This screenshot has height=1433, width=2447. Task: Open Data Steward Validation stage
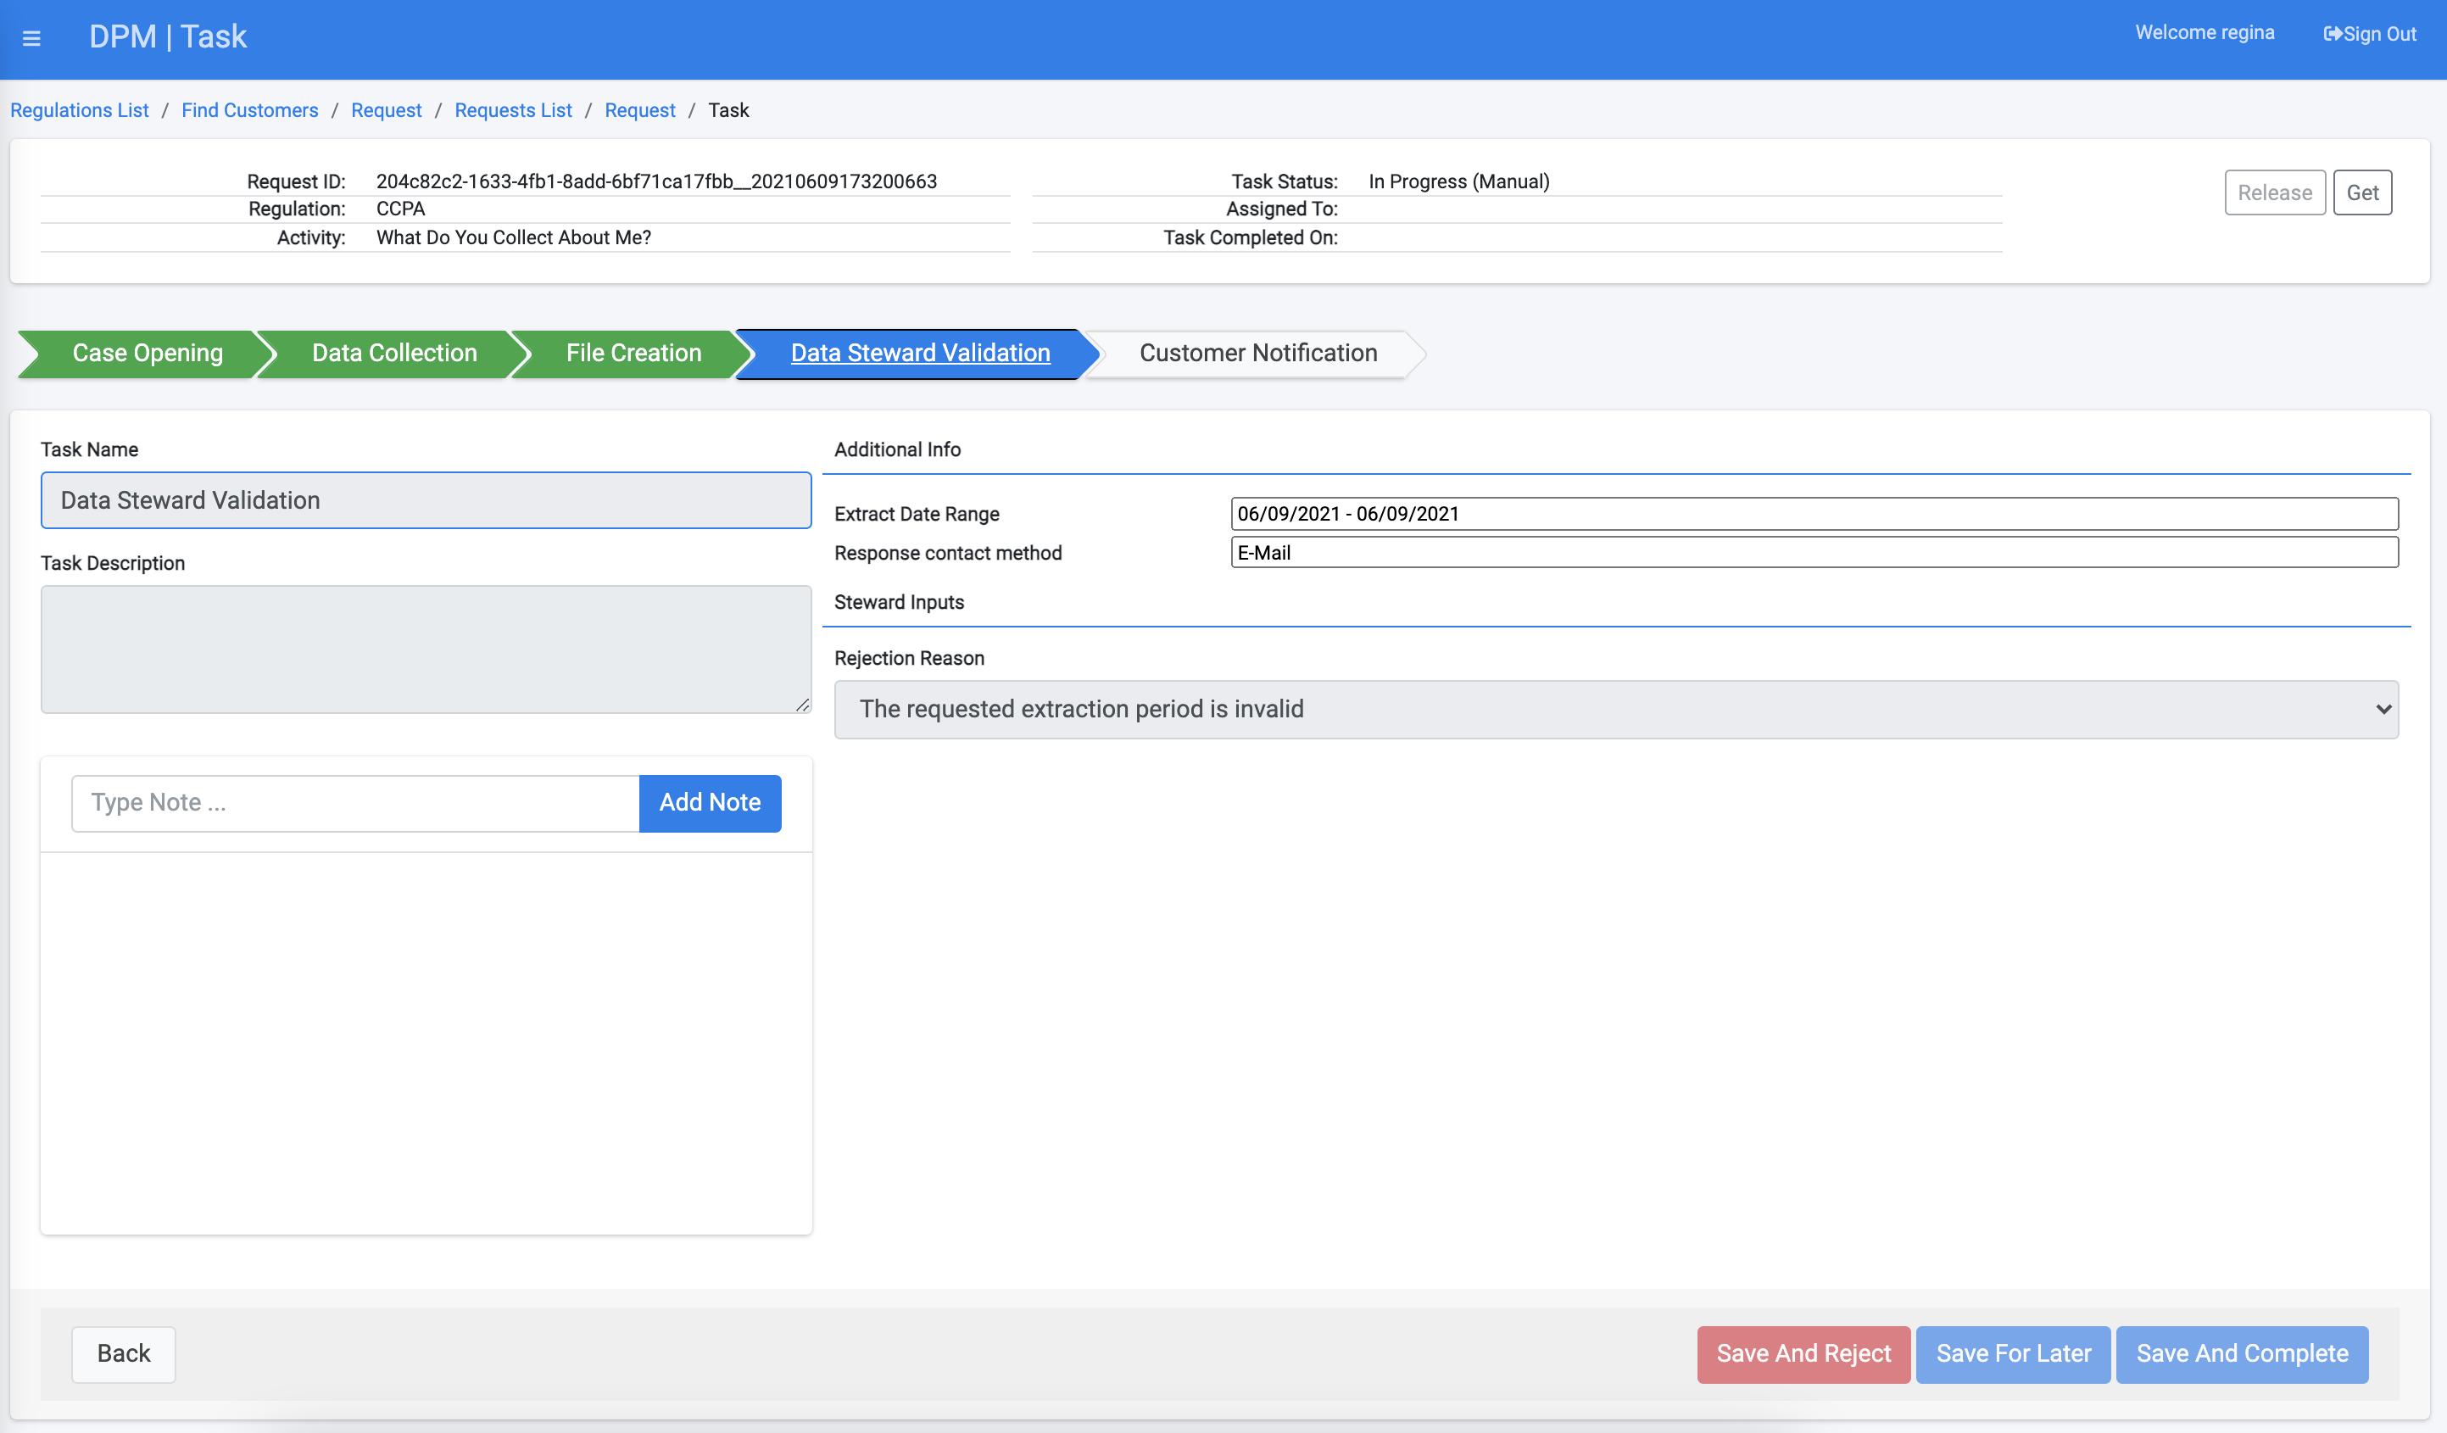[x=918, y=353]
